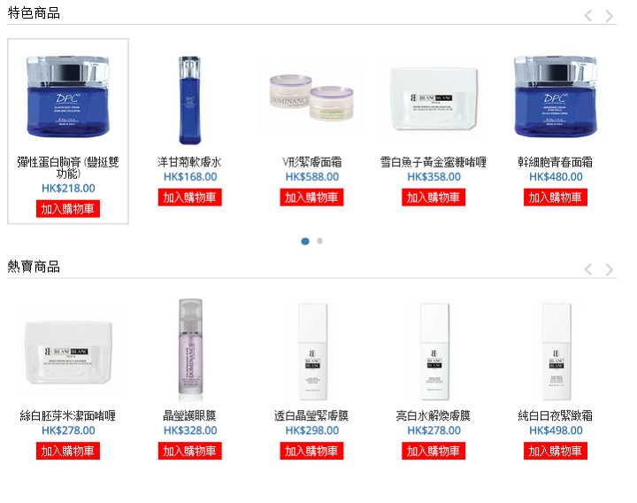The width and height of the screenshot is (637, 503).
Task: View the Dominance V形緊膚面霜 jars image
Action: pos(311,98)
